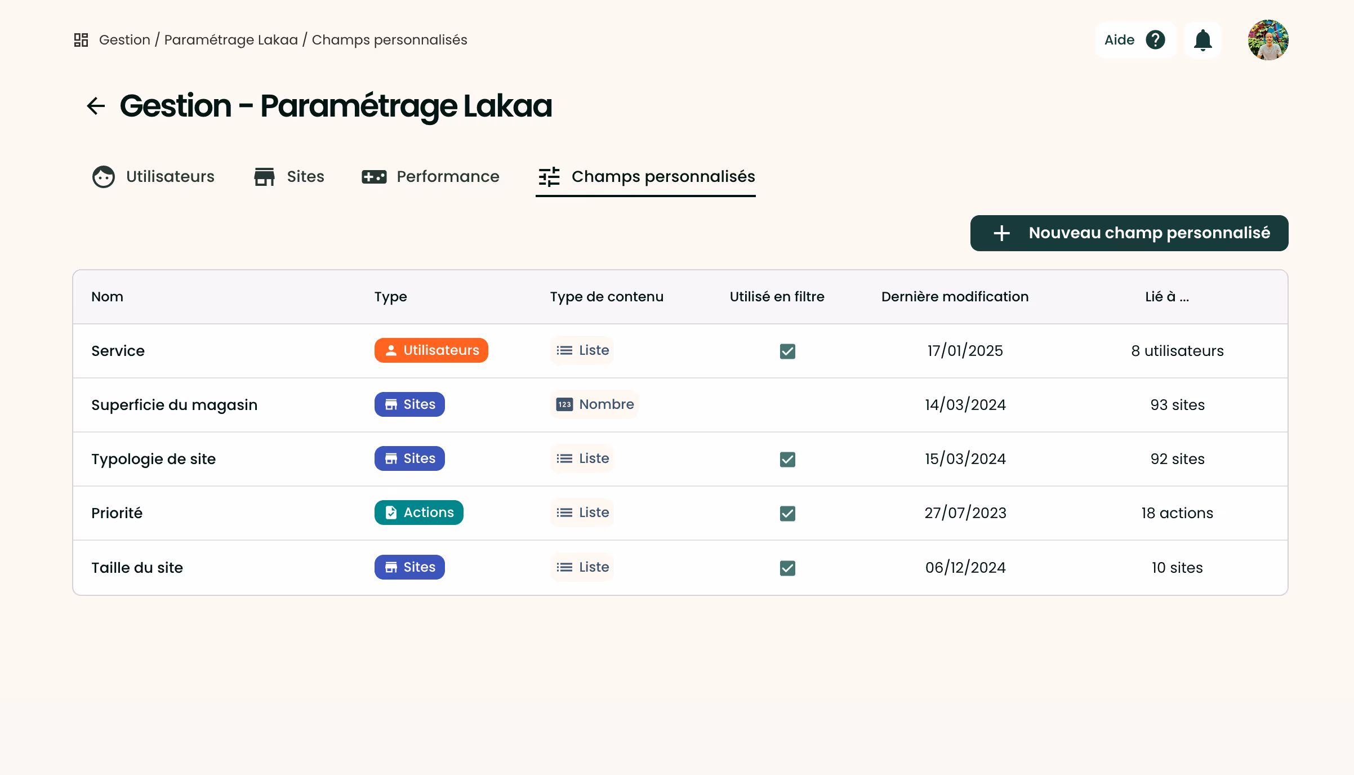This screenshot has height=775, width=1354.
Task: Uncheck the filter checkbox for Priorité
Action: pyautogui.click(x=787, y=514)
